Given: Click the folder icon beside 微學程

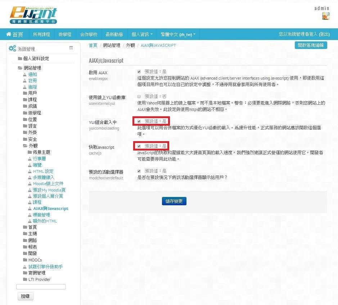Looking at the screenshot, I should coord(25,113).
